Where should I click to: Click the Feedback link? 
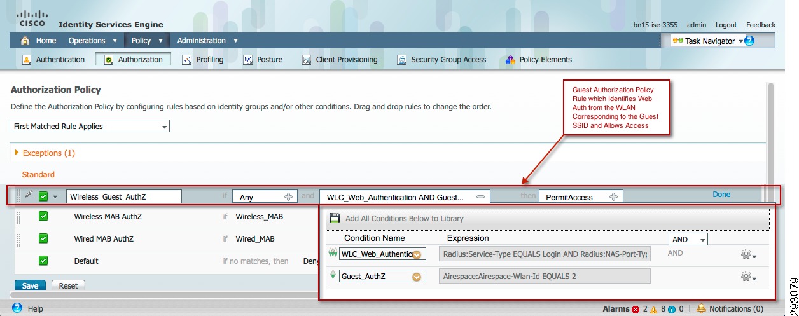click(761, 25)
